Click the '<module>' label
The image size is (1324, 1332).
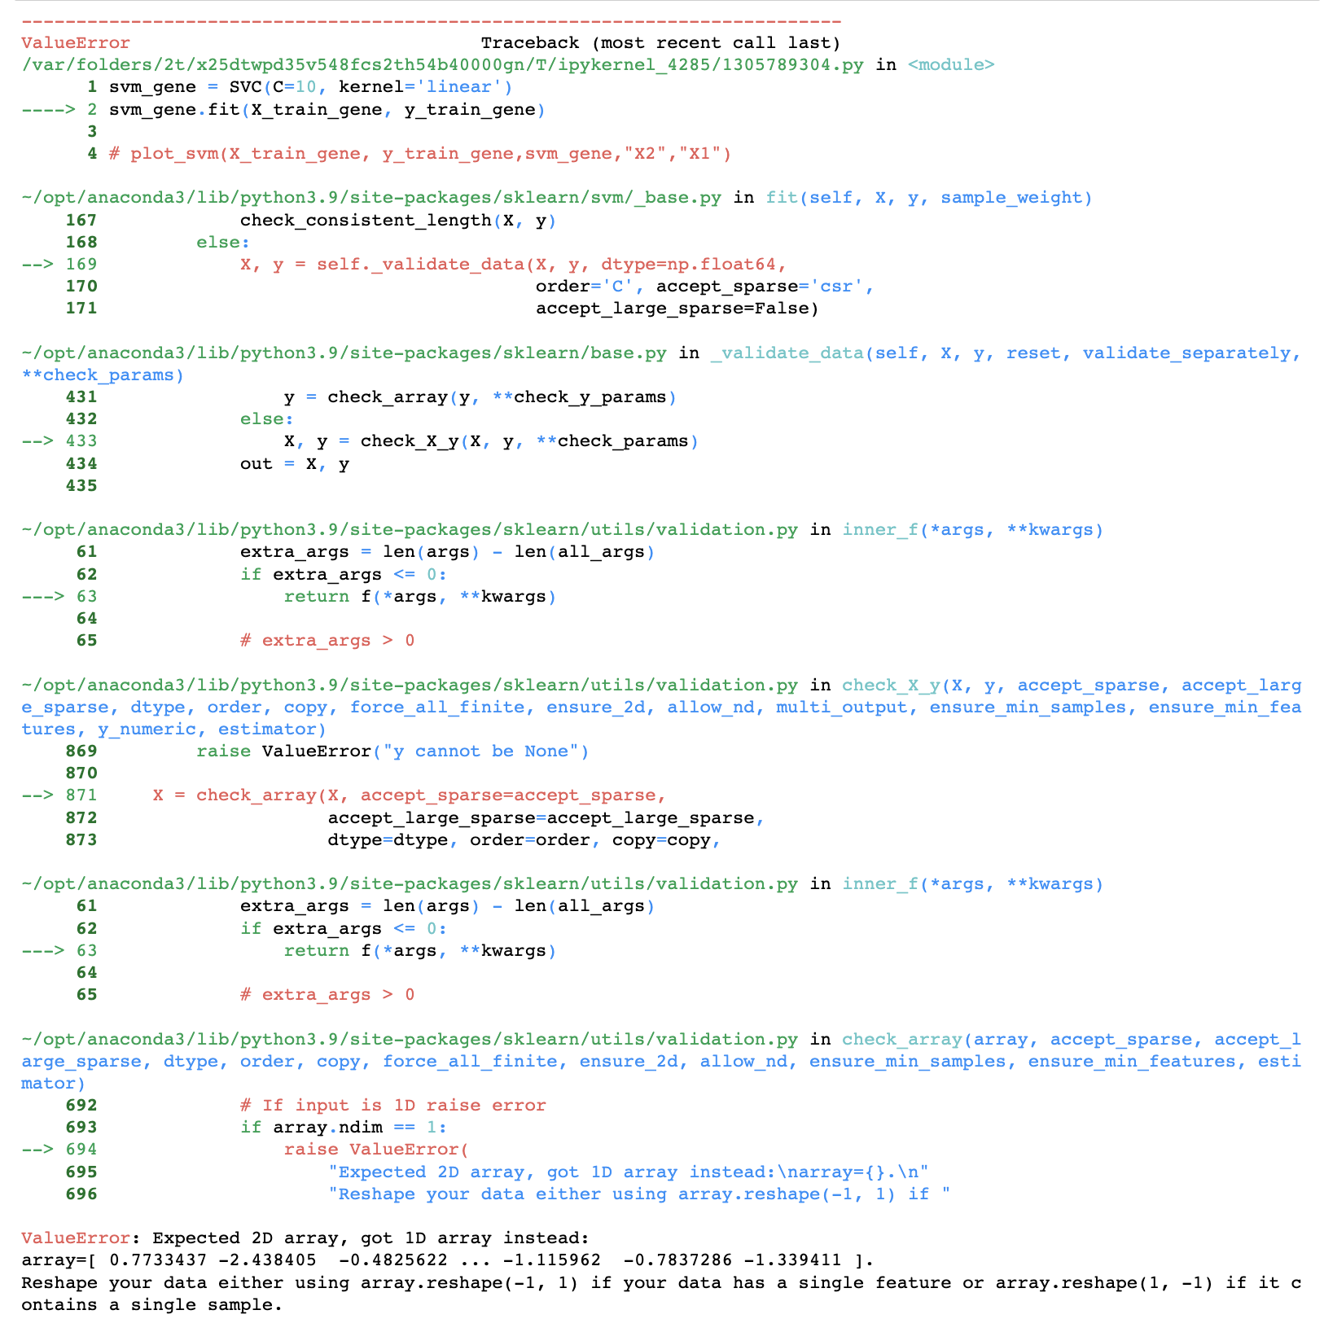coord(951,65)
